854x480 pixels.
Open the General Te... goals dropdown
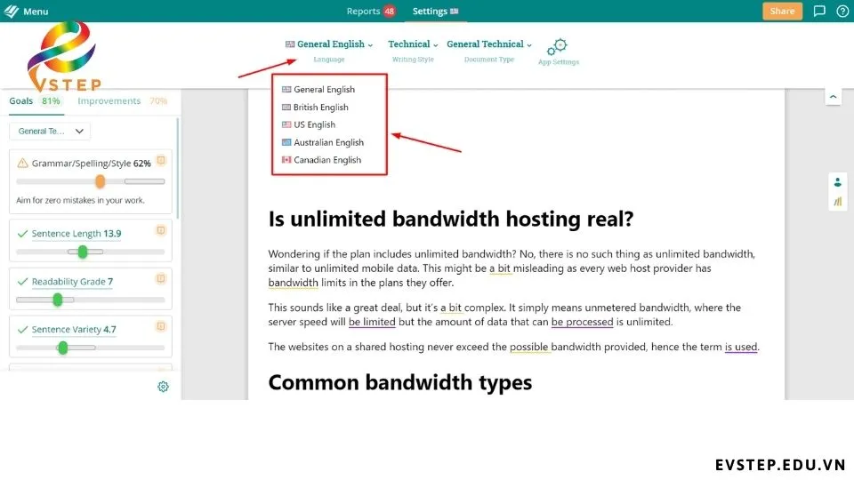(x=50, y=132)
